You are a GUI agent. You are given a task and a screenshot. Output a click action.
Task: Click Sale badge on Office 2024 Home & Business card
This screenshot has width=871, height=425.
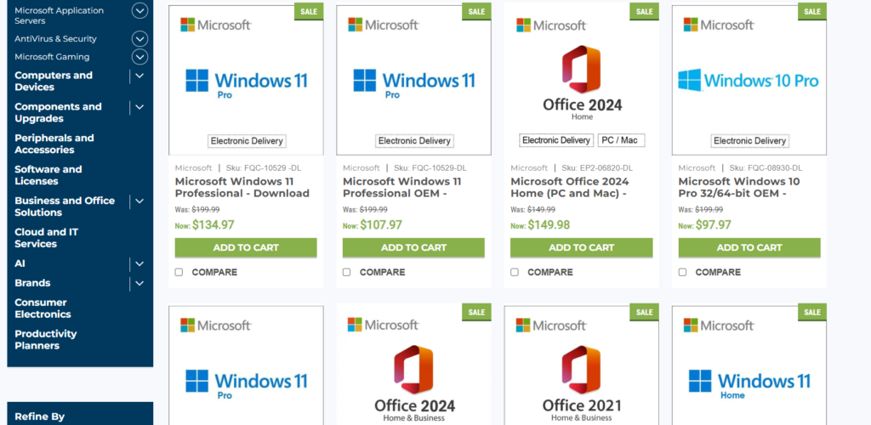[x=476, y=312]
